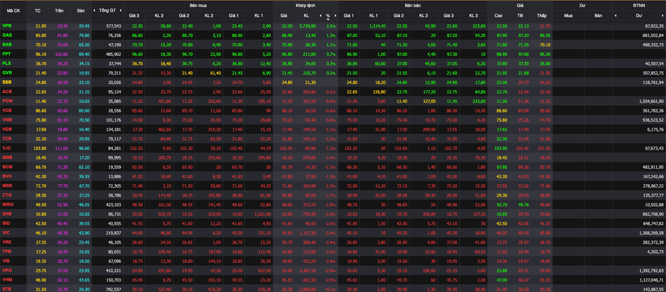The height and width of the screenshot is (292, 666).
Task: Open the BCM stock symbol
Action: point(7,167)
